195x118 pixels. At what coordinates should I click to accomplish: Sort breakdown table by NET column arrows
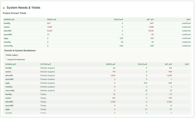point(171,64)
